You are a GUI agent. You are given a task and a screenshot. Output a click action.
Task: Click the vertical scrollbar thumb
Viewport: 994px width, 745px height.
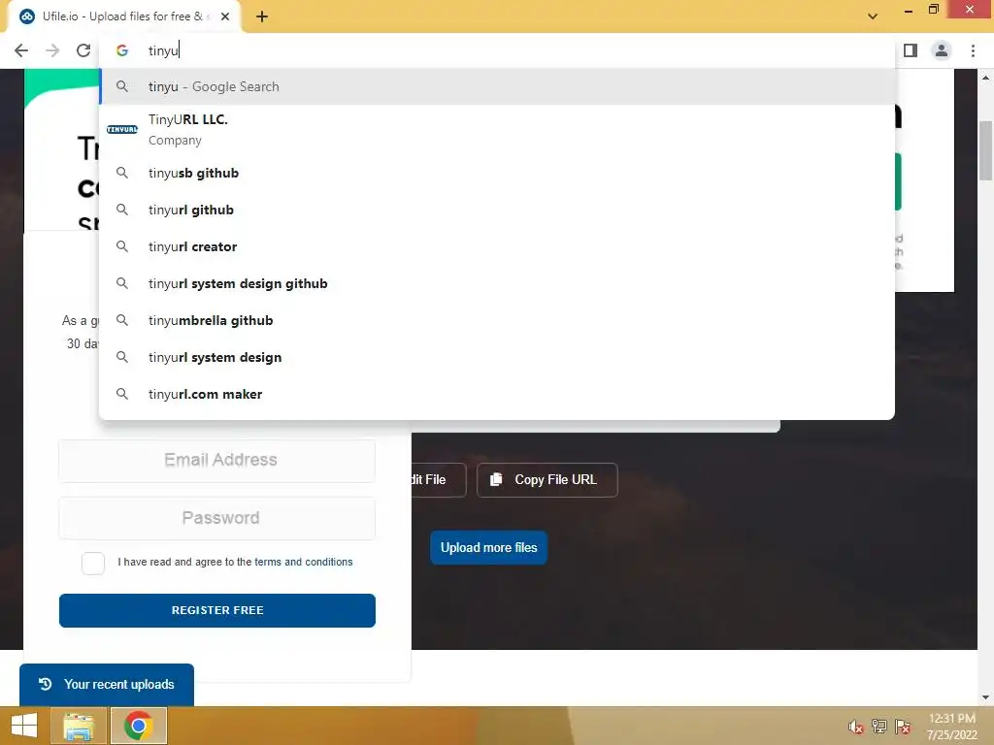(985, 150)
